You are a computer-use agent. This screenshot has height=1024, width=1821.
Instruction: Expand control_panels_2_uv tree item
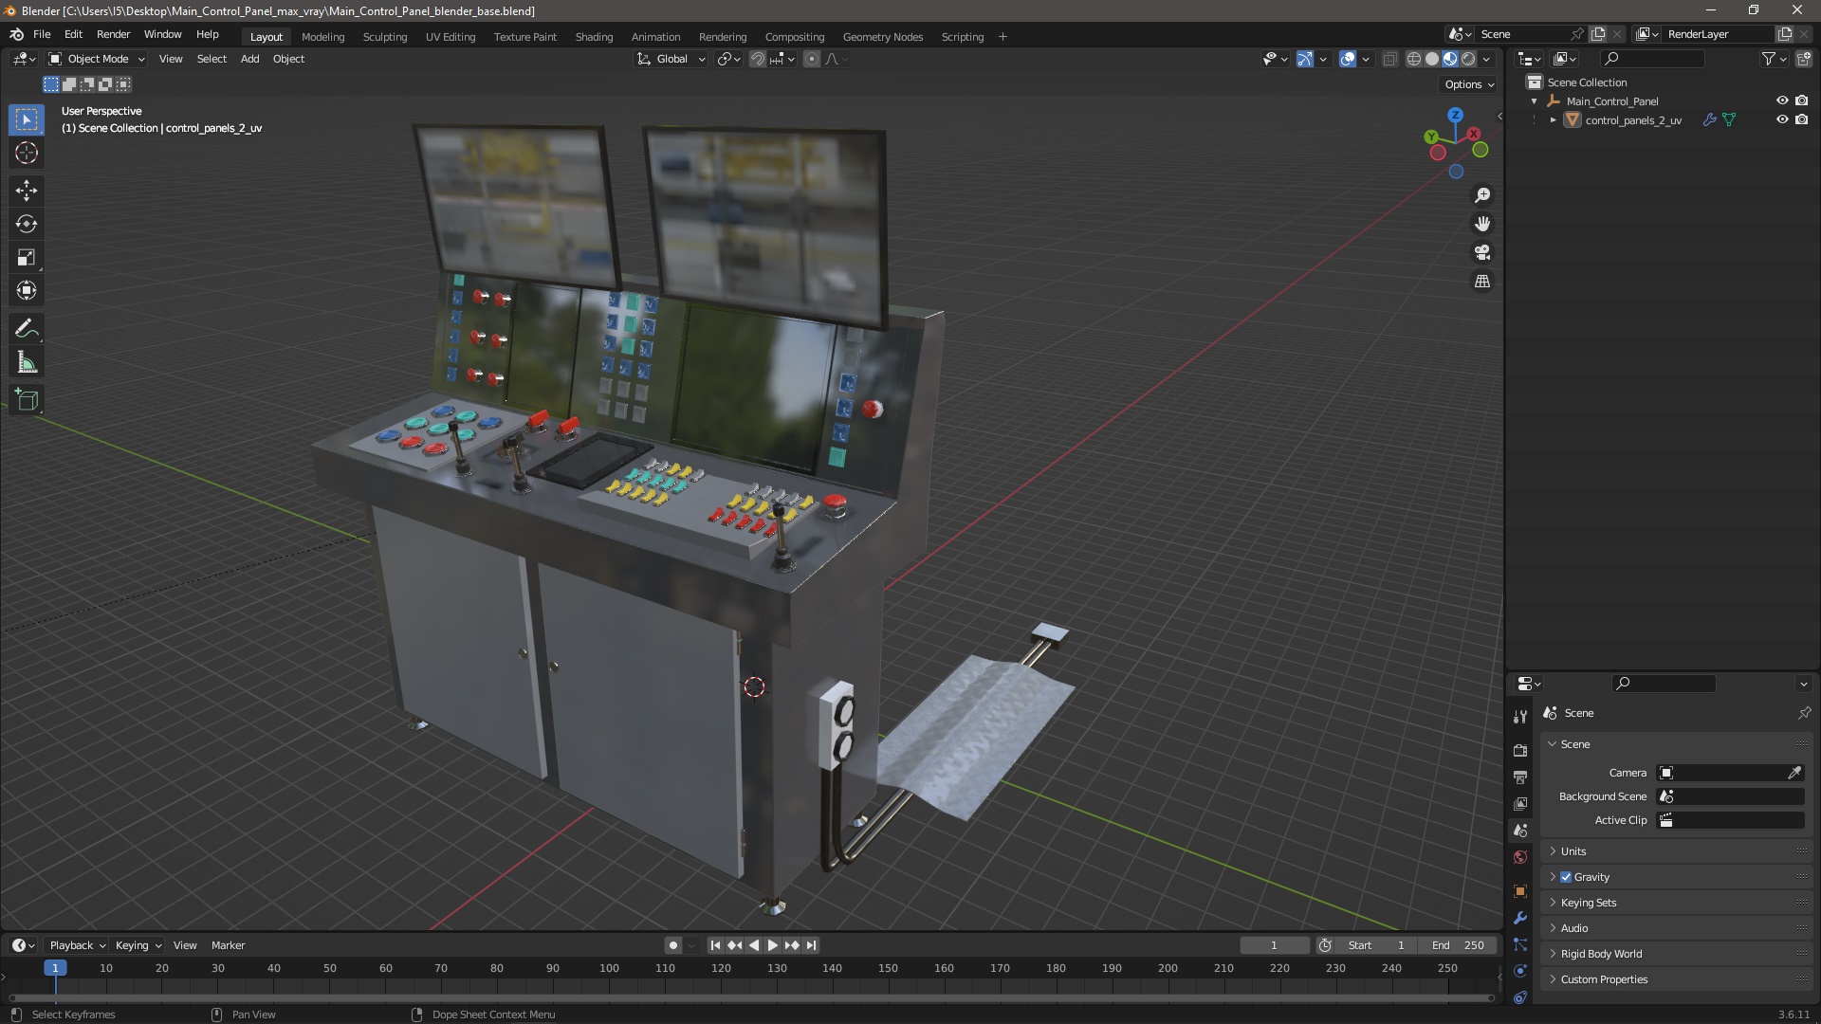[1553, 120]
